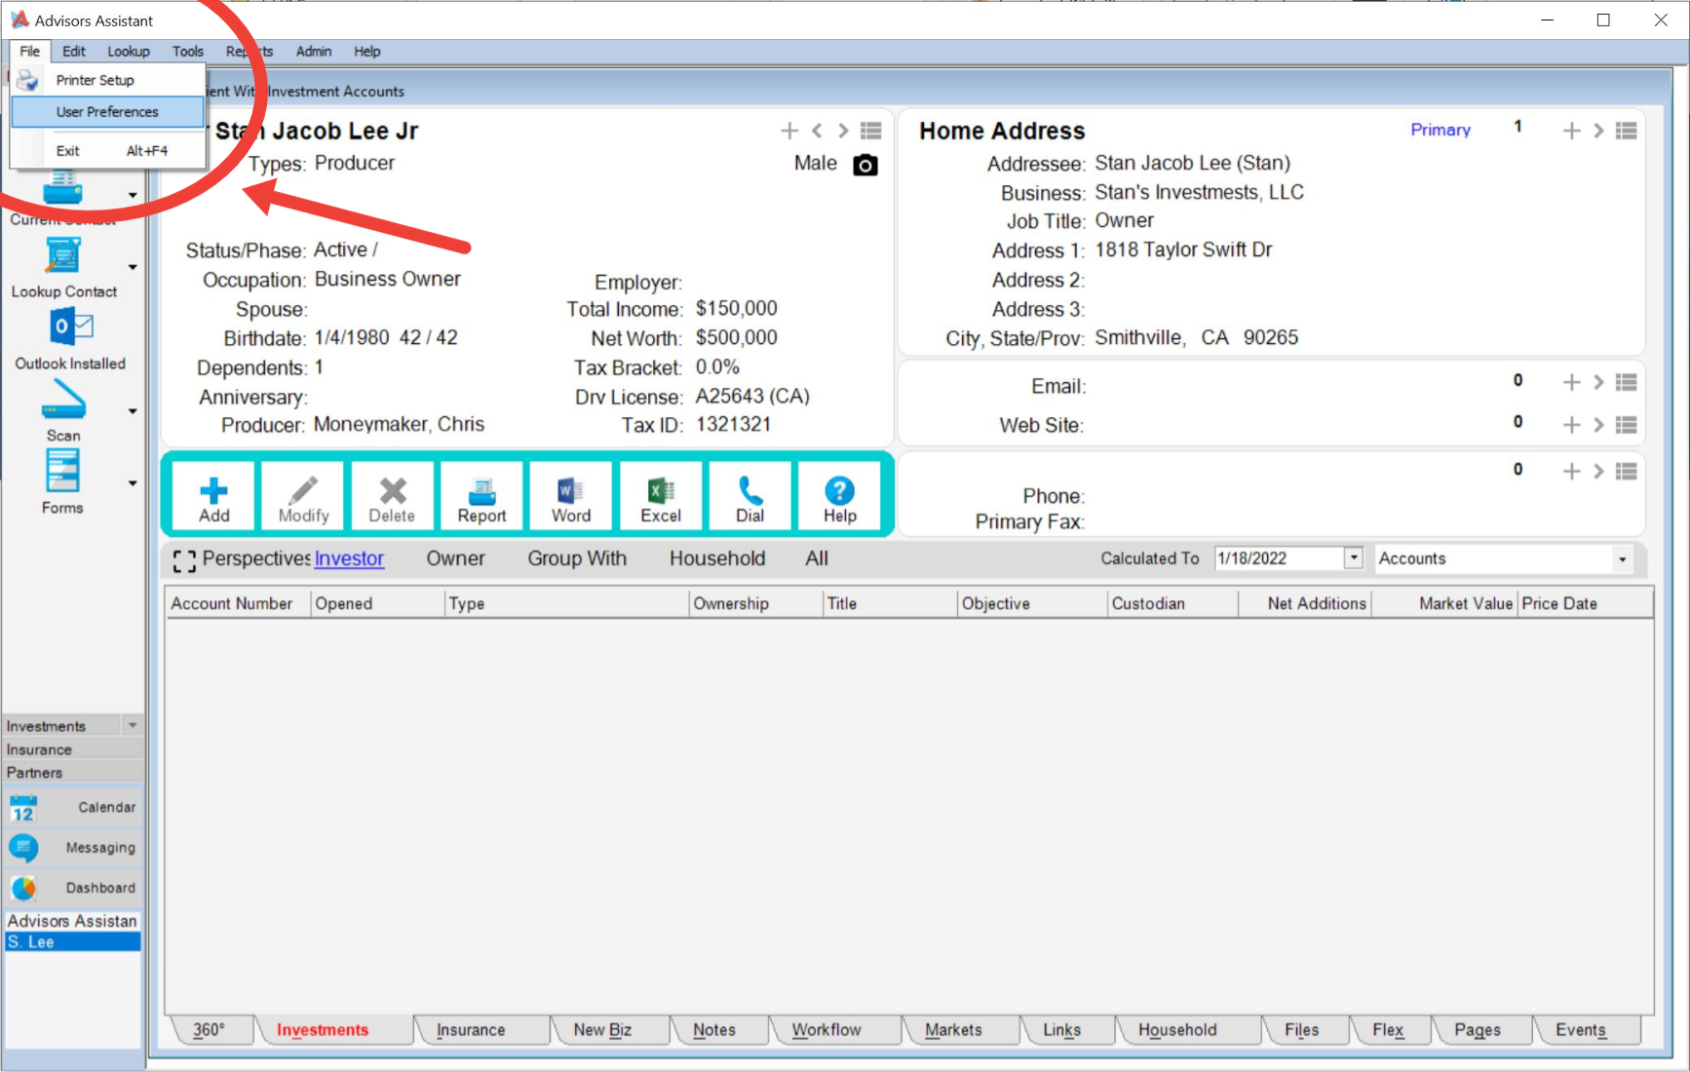Go to previous name with left chevron
1690x1072 pixels.
click(817, 131)
